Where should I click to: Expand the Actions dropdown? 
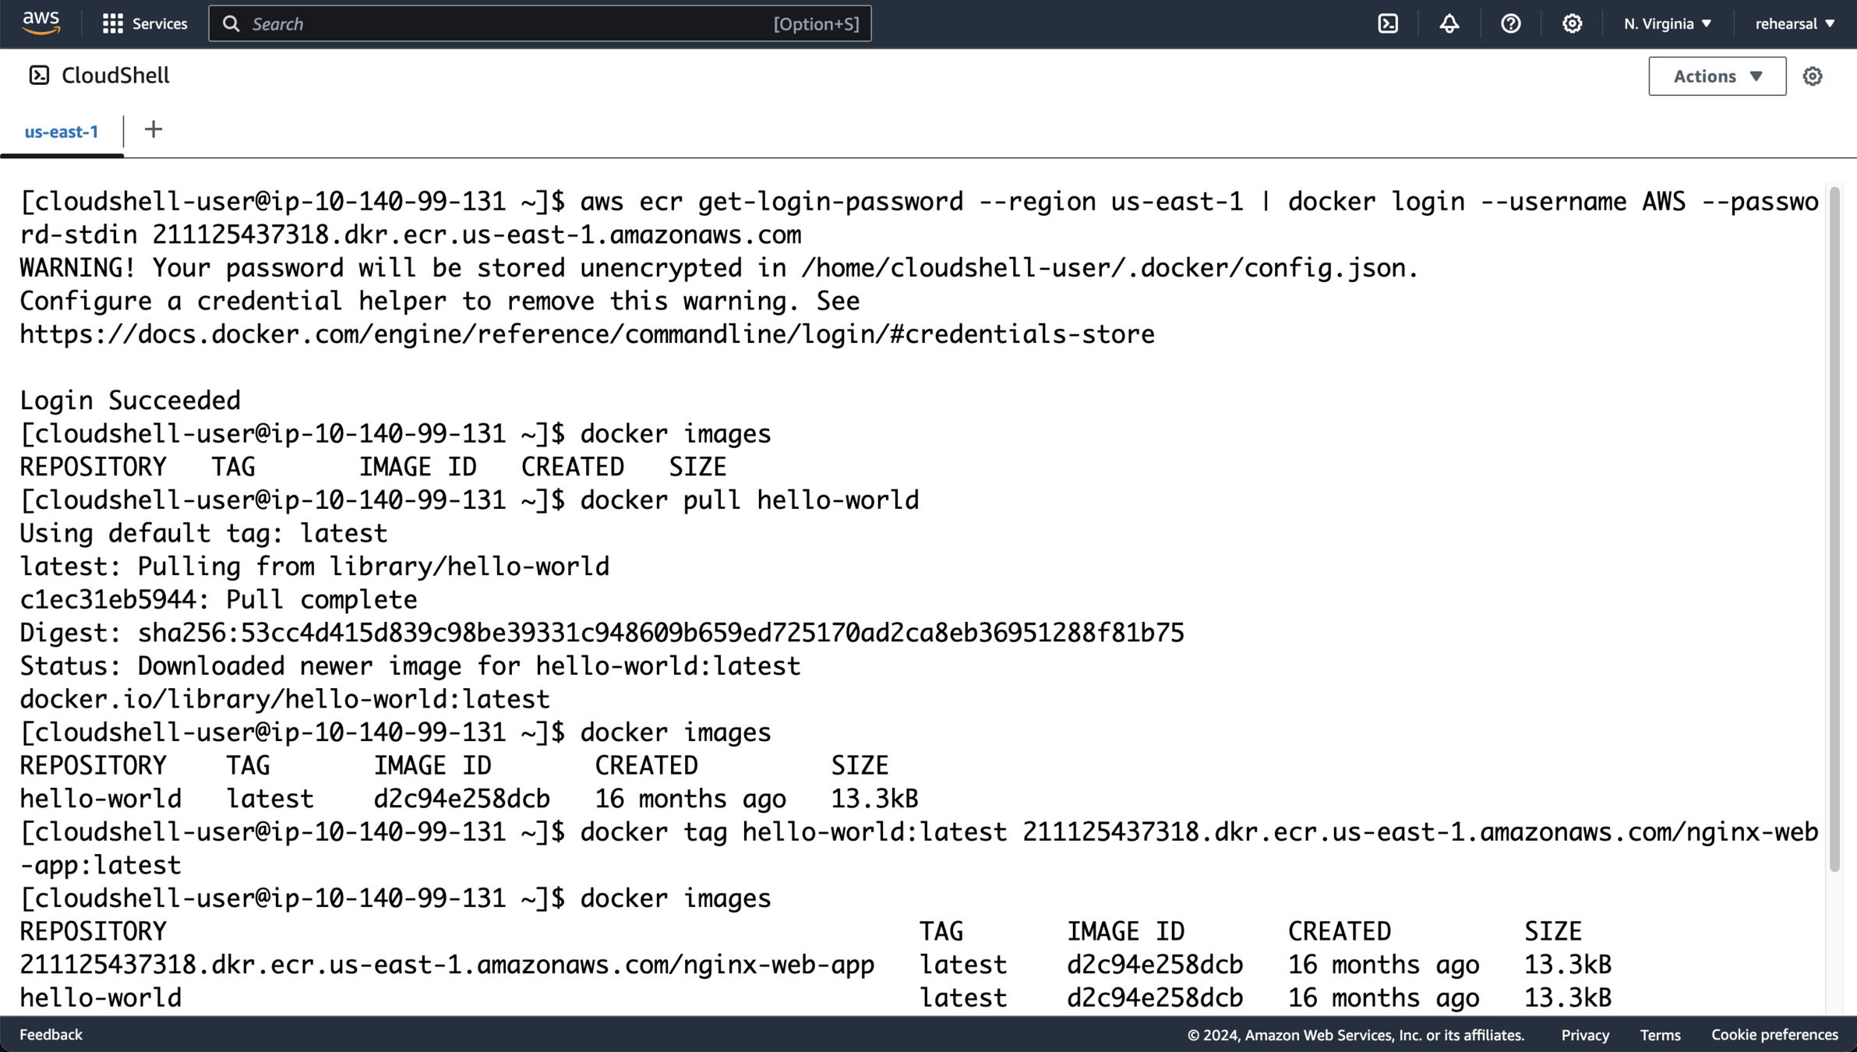click(x=1717, y=76)
